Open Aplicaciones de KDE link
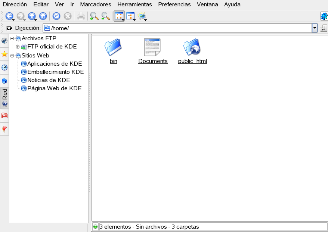328x232 pixels. [55, 64]
